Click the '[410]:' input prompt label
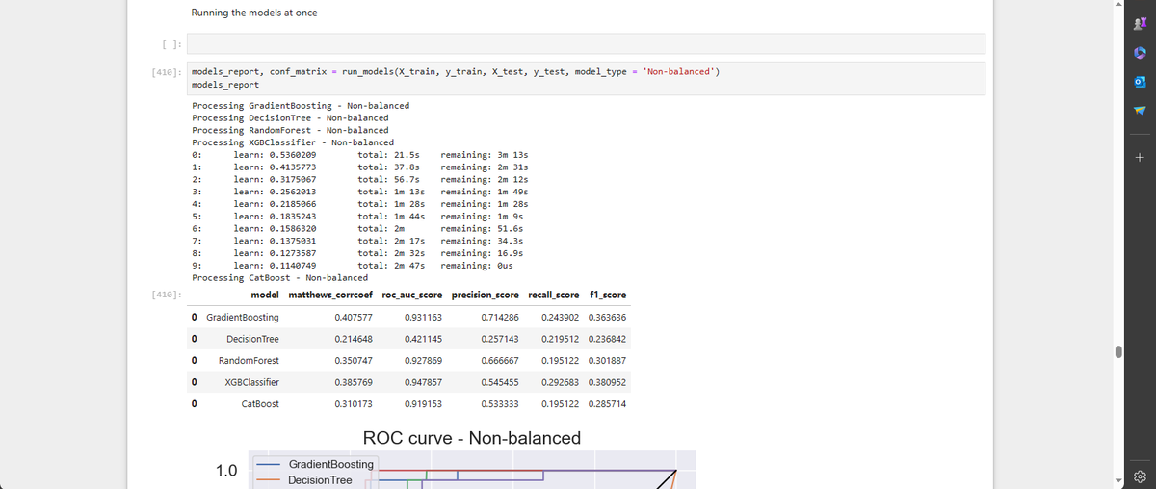This screenshot has width=1156, height=489. pyautogui.click(x=168, y=72)
